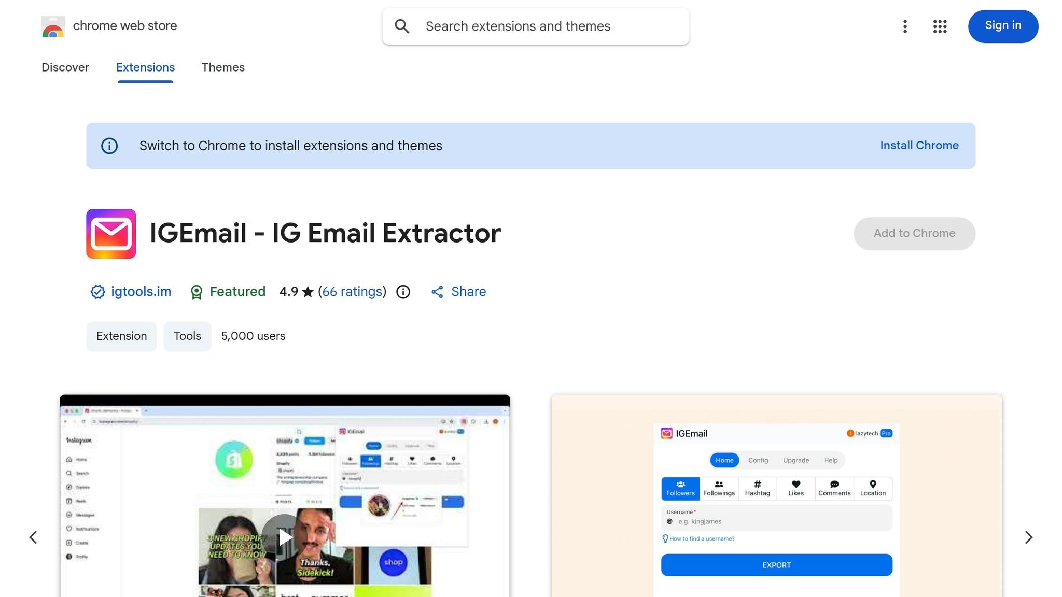Click the Followings icon in IGEmail preview
1062x597 pixels.
[719, 484]
